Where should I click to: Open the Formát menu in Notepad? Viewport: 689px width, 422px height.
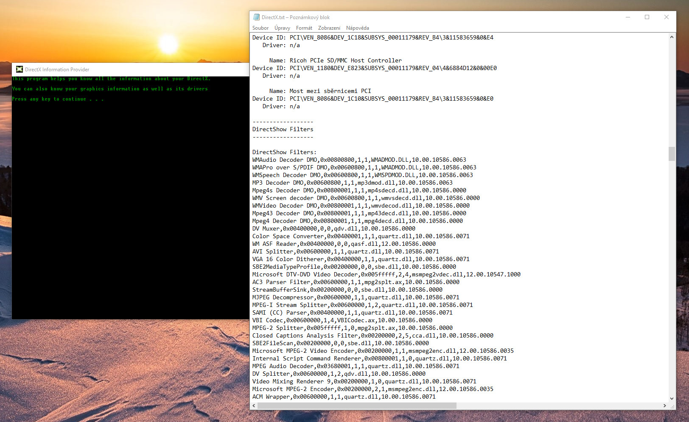[304, 28]
